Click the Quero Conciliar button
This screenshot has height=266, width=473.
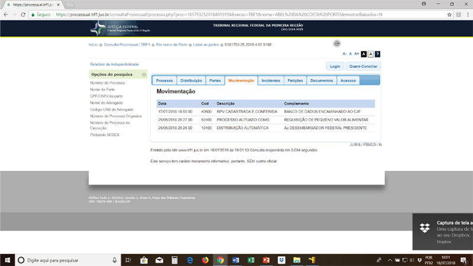(x=363, y=66)
